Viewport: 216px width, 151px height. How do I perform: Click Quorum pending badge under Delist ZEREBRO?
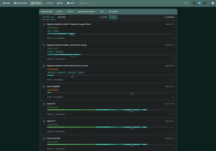tap(53, 90)
